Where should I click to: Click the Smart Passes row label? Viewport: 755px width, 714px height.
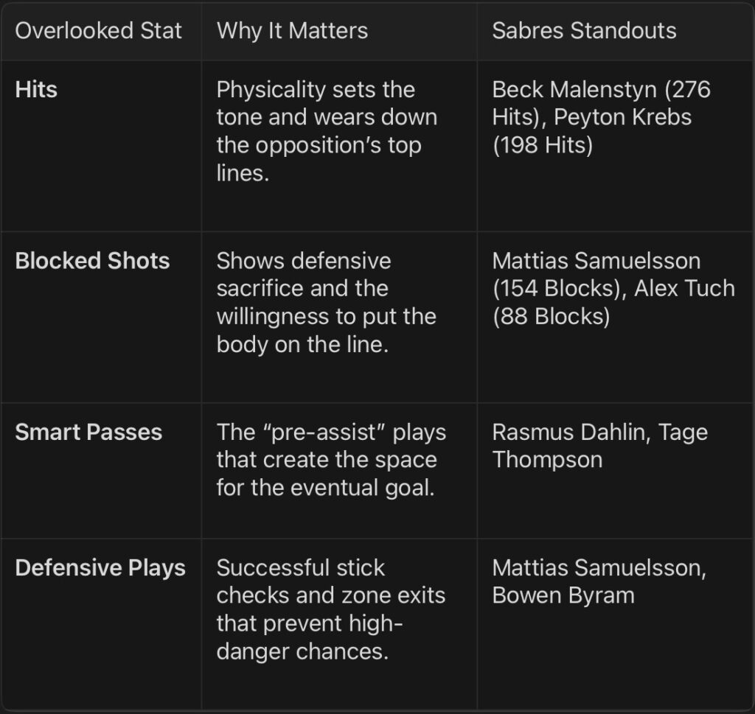88,432
